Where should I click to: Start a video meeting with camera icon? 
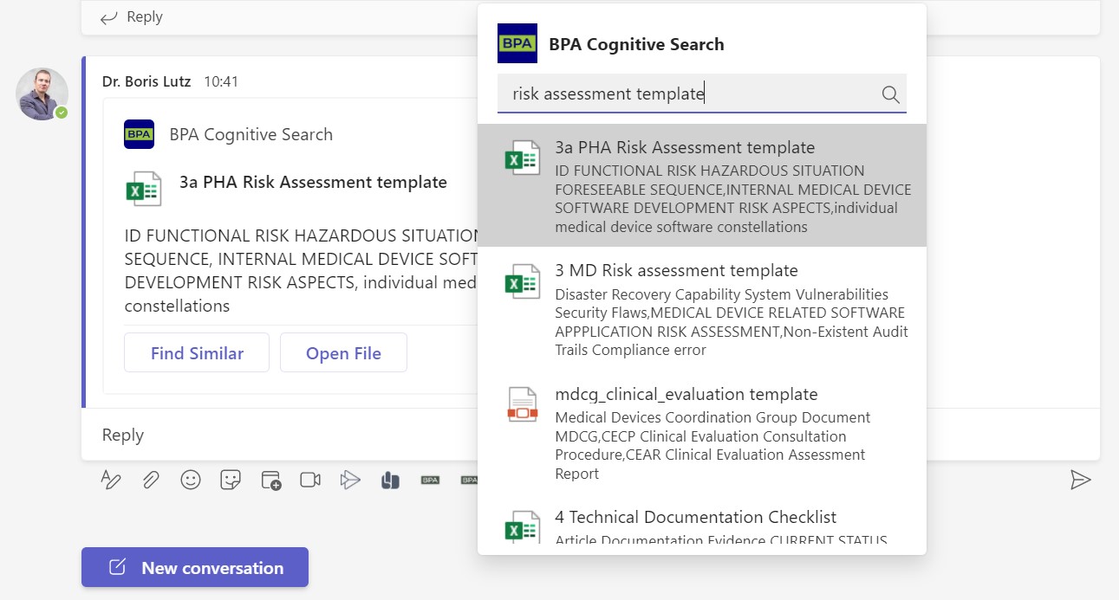point(310,480)
